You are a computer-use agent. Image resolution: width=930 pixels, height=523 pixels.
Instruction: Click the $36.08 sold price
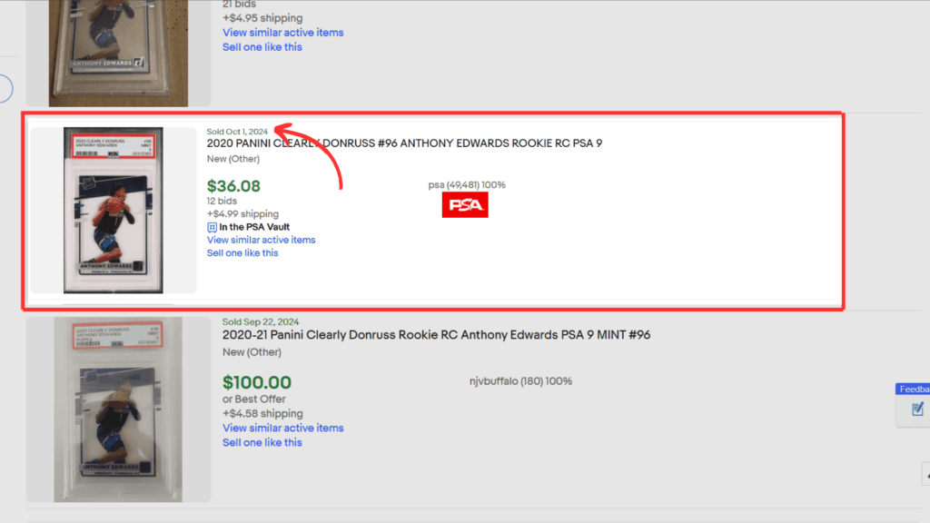[x=233, y=186]
